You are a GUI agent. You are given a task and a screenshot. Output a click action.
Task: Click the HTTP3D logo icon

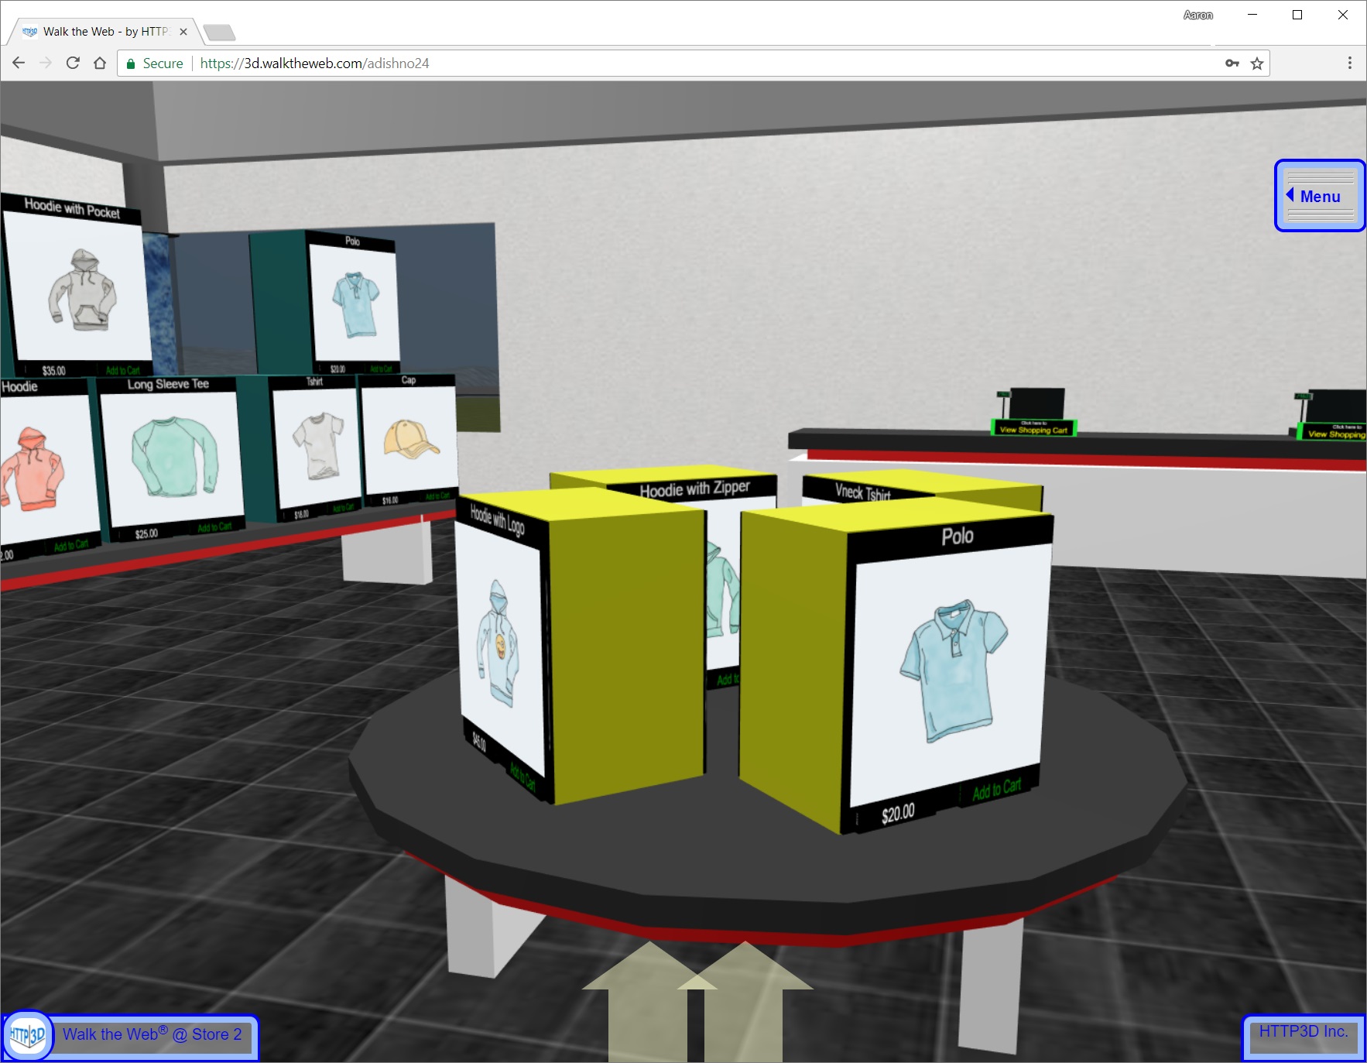coord(27,1034)
